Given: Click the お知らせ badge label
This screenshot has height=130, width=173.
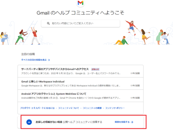Looking at the screenshot, I should click(x=95, y=69).
